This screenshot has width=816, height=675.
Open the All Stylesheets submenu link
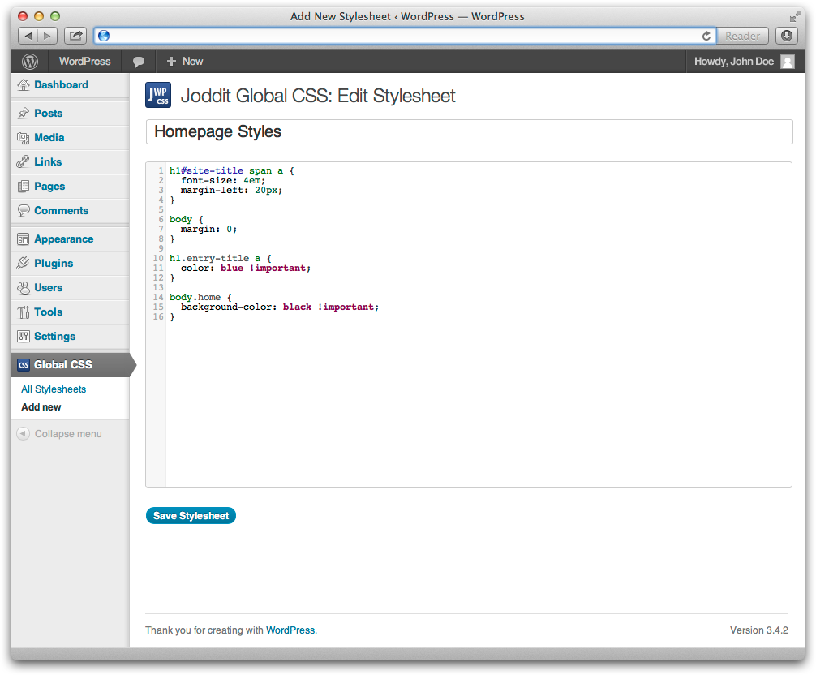[x=54, y=389]
